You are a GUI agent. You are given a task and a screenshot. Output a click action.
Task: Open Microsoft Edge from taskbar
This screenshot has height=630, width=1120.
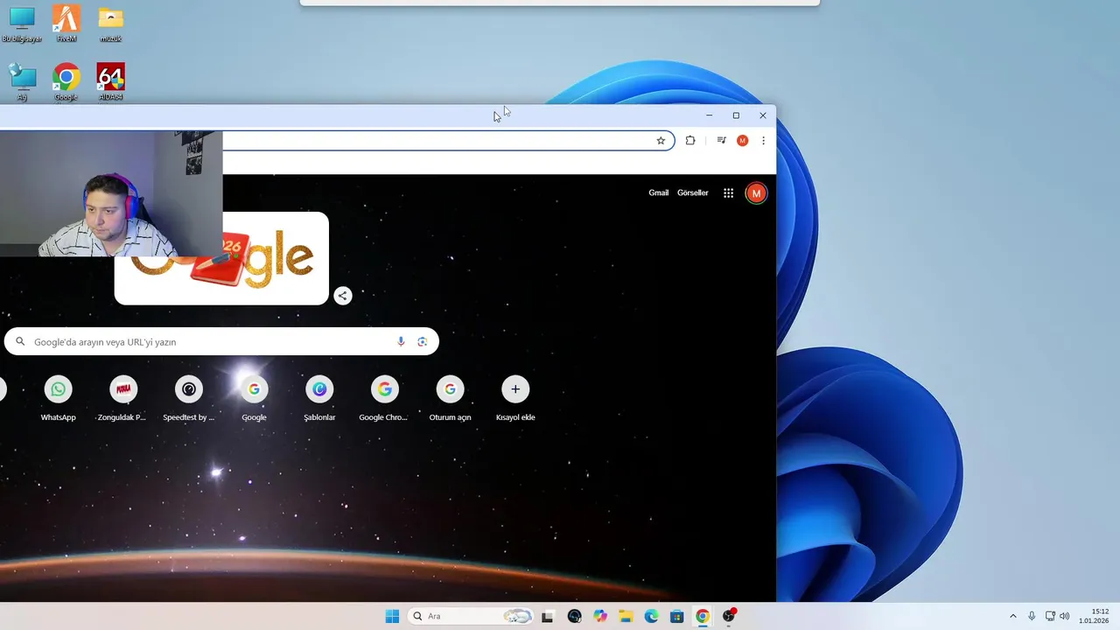pos(651,616)
